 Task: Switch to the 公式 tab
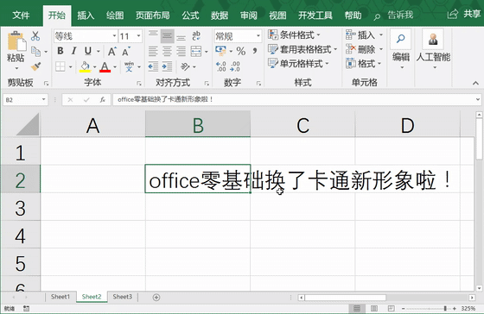(x=190, y=16)
